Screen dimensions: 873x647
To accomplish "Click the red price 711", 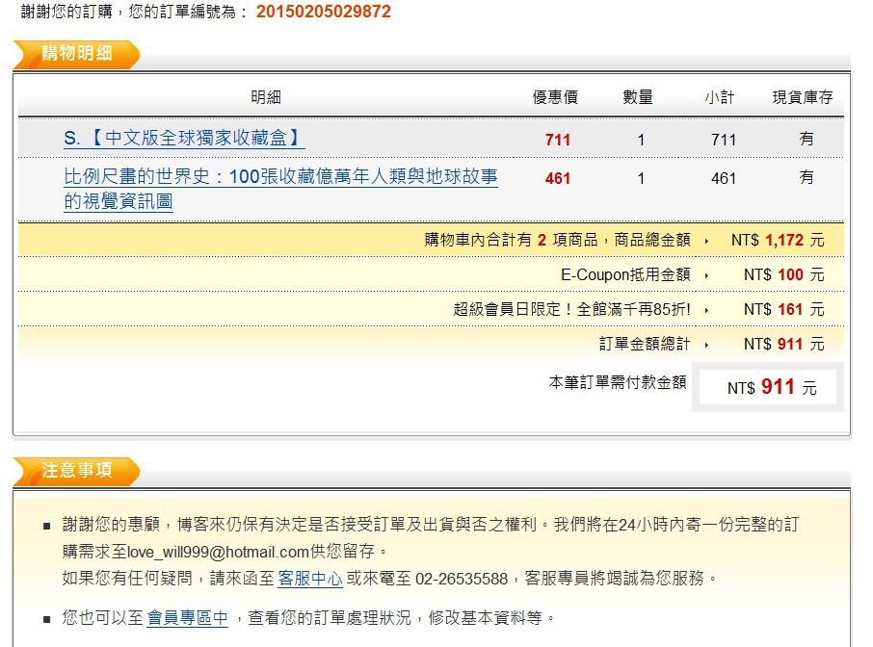I will click(x=557, y=140).
